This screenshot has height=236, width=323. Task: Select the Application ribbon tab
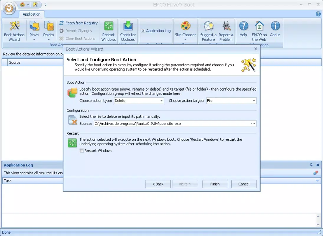click(32, 14)
